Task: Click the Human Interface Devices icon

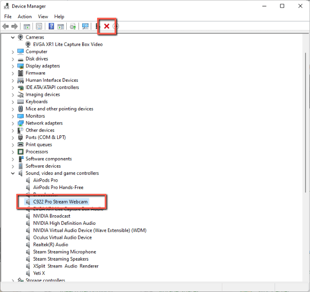Action: (x=20, y=80)
